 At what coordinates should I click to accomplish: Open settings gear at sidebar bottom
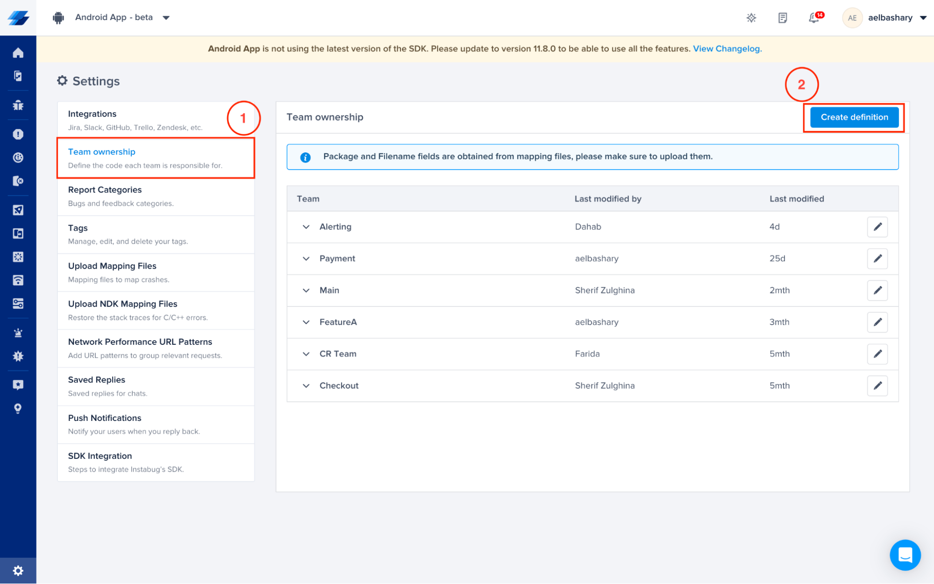click(18, 570)
